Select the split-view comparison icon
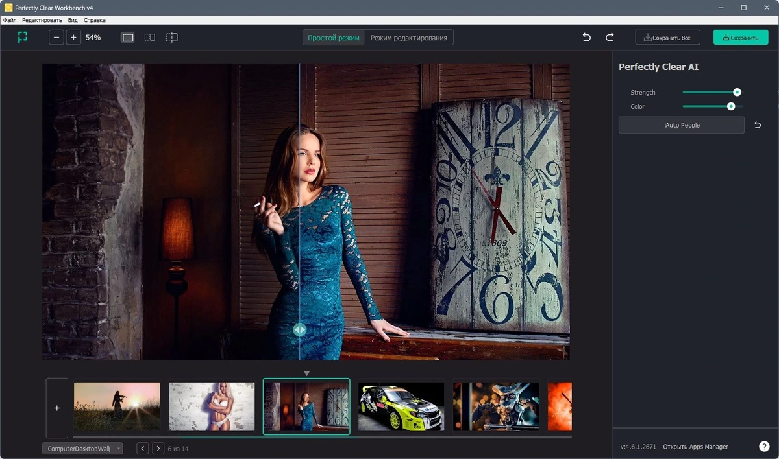The width and height of the screenshot is (779, 459). click(171, 38)
